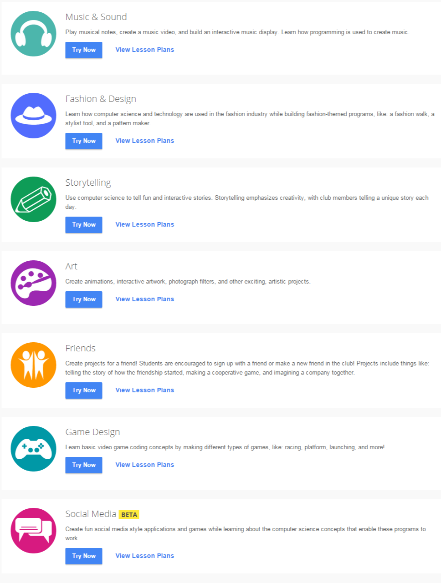
Task: Click the green Storytelling circle badge
Action: click(33, 199)
